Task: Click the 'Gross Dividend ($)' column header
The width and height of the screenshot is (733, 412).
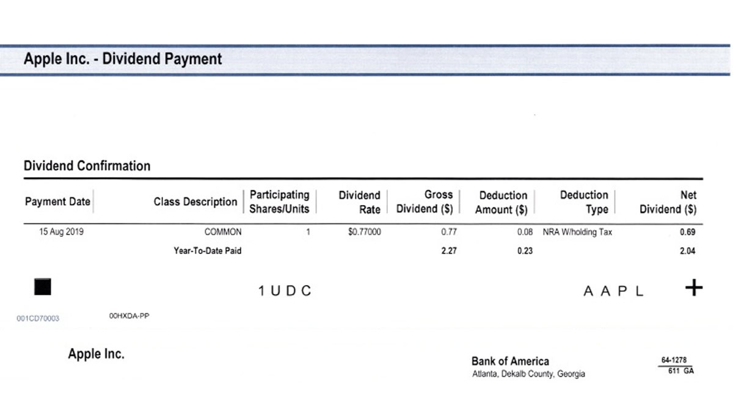Action: 425,201
